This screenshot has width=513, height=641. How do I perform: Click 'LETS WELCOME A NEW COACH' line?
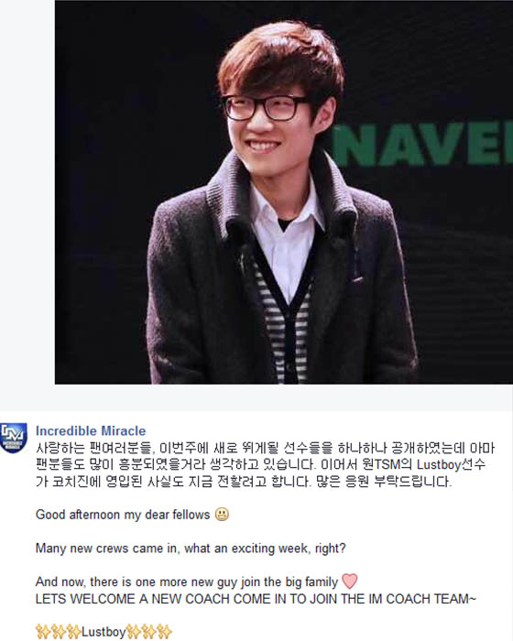pos(256,599)
